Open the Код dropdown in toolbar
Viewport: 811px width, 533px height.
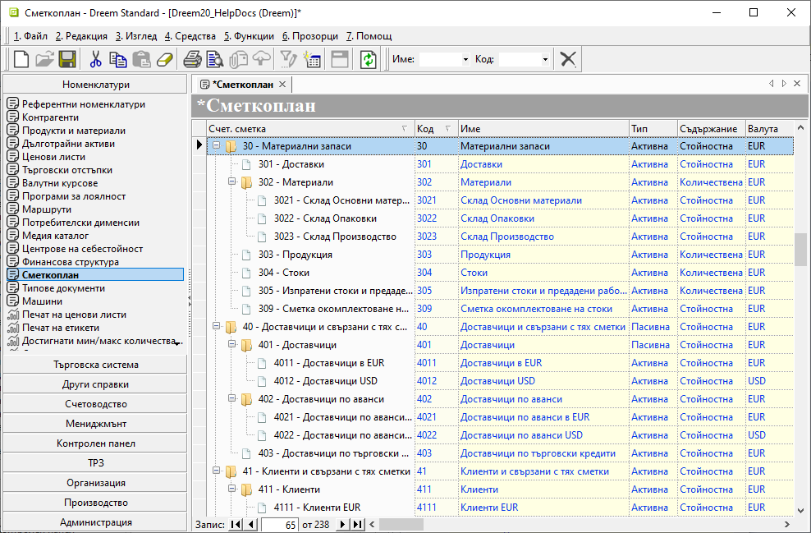[545, 60]
